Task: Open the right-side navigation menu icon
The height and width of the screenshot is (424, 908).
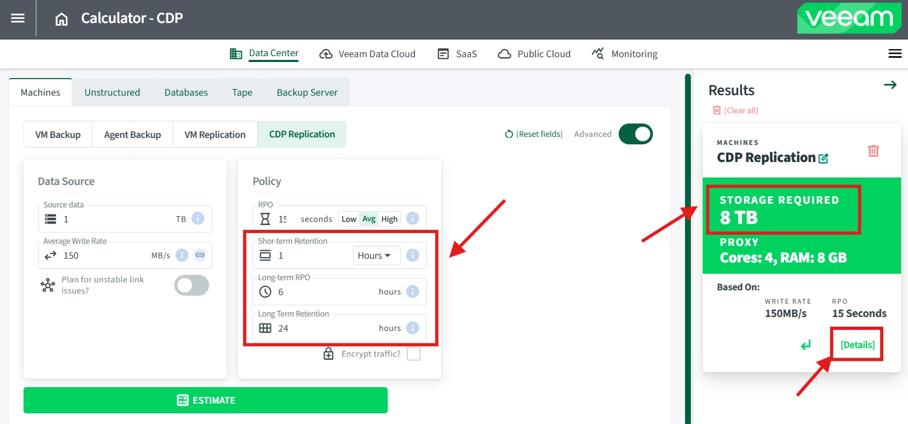Action: [895, 53]
